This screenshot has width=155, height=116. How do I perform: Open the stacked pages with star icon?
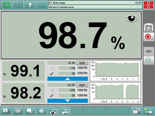[x=18, y=111]
